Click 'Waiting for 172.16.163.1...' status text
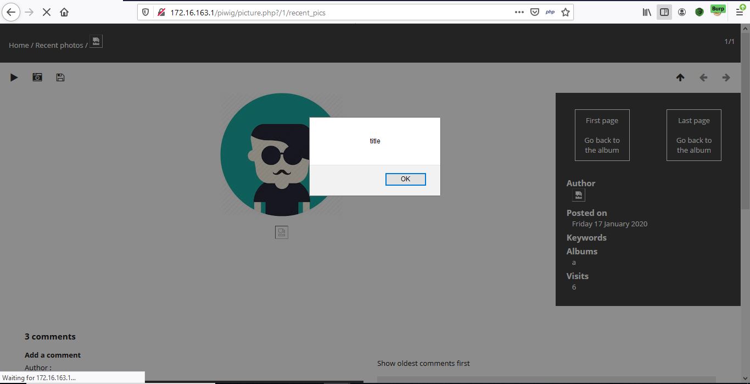 pos(39,378)
